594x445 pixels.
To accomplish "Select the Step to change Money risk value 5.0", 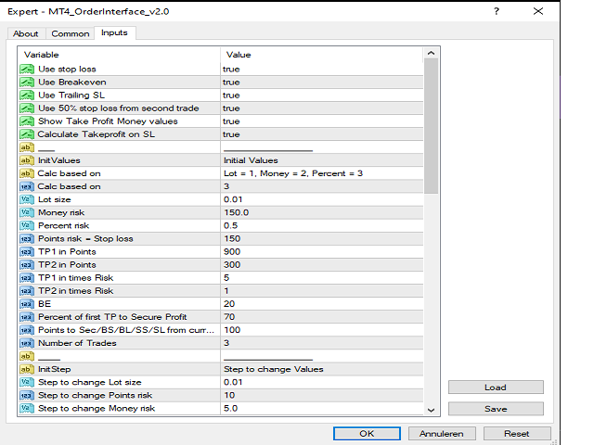I will [x=231, y=408].
